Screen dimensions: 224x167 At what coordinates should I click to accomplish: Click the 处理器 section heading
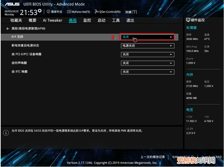coord(191,28)
